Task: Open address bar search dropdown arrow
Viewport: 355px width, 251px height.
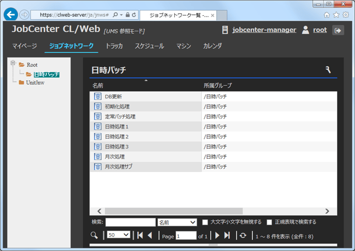Action: coord(121,15)
